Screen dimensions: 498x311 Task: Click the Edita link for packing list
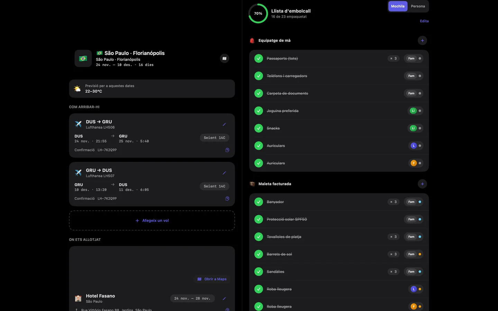[x=424, y=21]
